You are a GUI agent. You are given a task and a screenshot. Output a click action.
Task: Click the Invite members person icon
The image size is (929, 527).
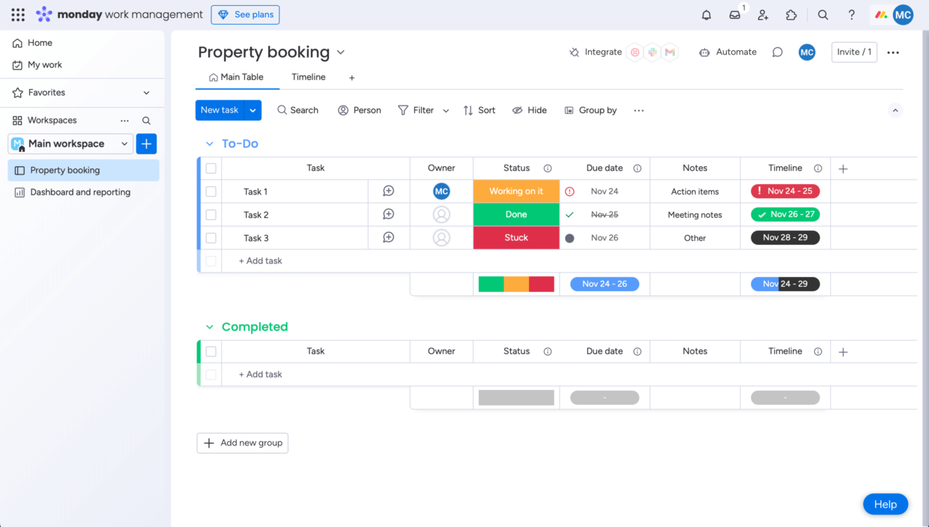click(763, 14)
